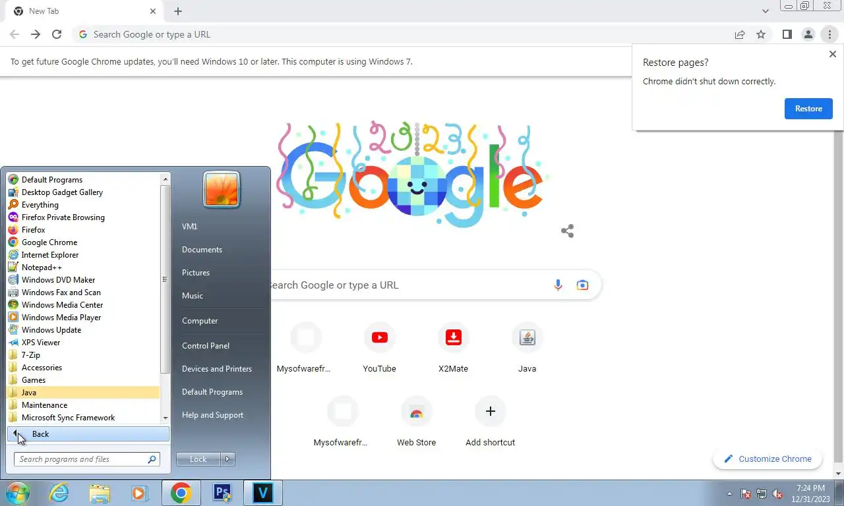The width and height of the screenshot is (844, 506).
Task: Open Photoshop from the taskbar
Action: tap(222, 493)
